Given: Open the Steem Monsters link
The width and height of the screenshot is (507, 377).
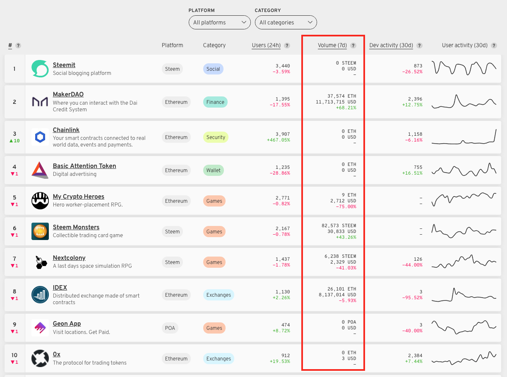Looking at the screenshot, I should point(76,227).
